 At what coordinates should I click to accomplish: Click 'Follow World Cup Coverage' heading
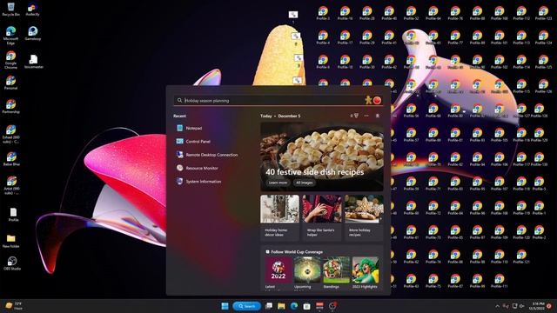297,251
